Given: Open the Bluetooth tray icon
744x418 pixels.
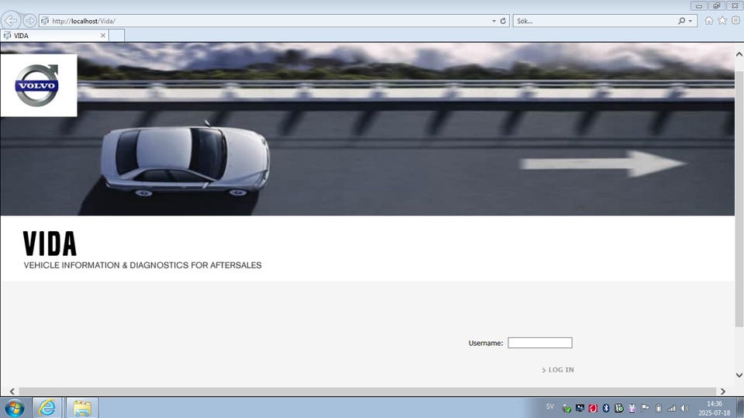Looking at the screenshot, I should [606, 408].
